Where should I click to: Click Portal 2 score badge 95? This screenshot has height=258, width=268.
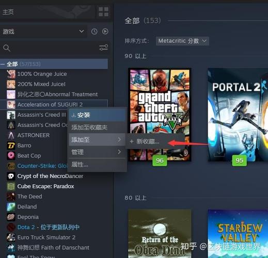239,160
